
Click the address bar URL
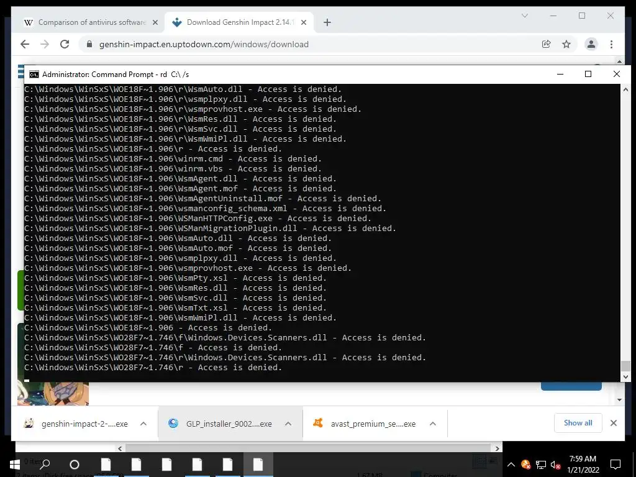(204, 44)
